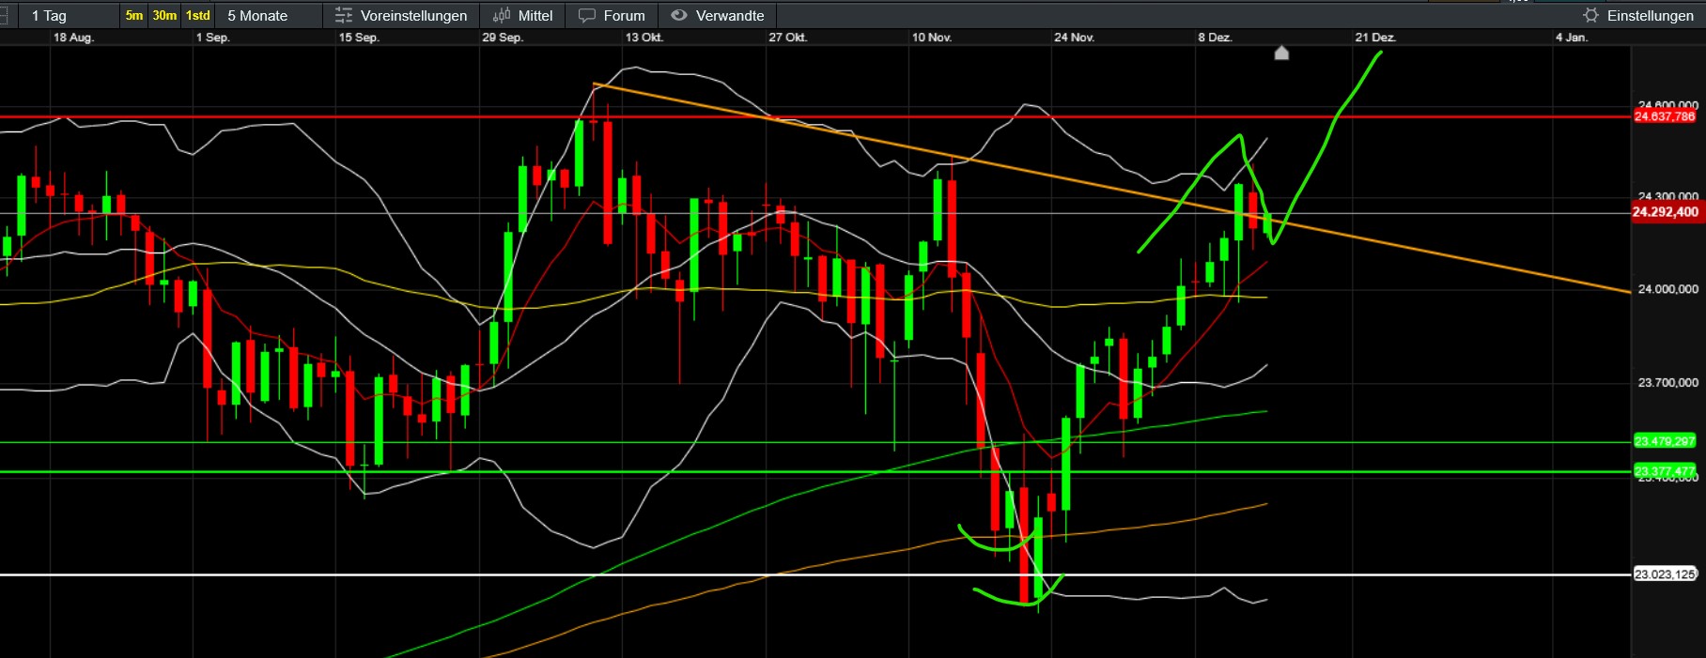Select the red 24.637,786 resistance price label
Screen dimensions: 1706x658
tap(1665, 116)
